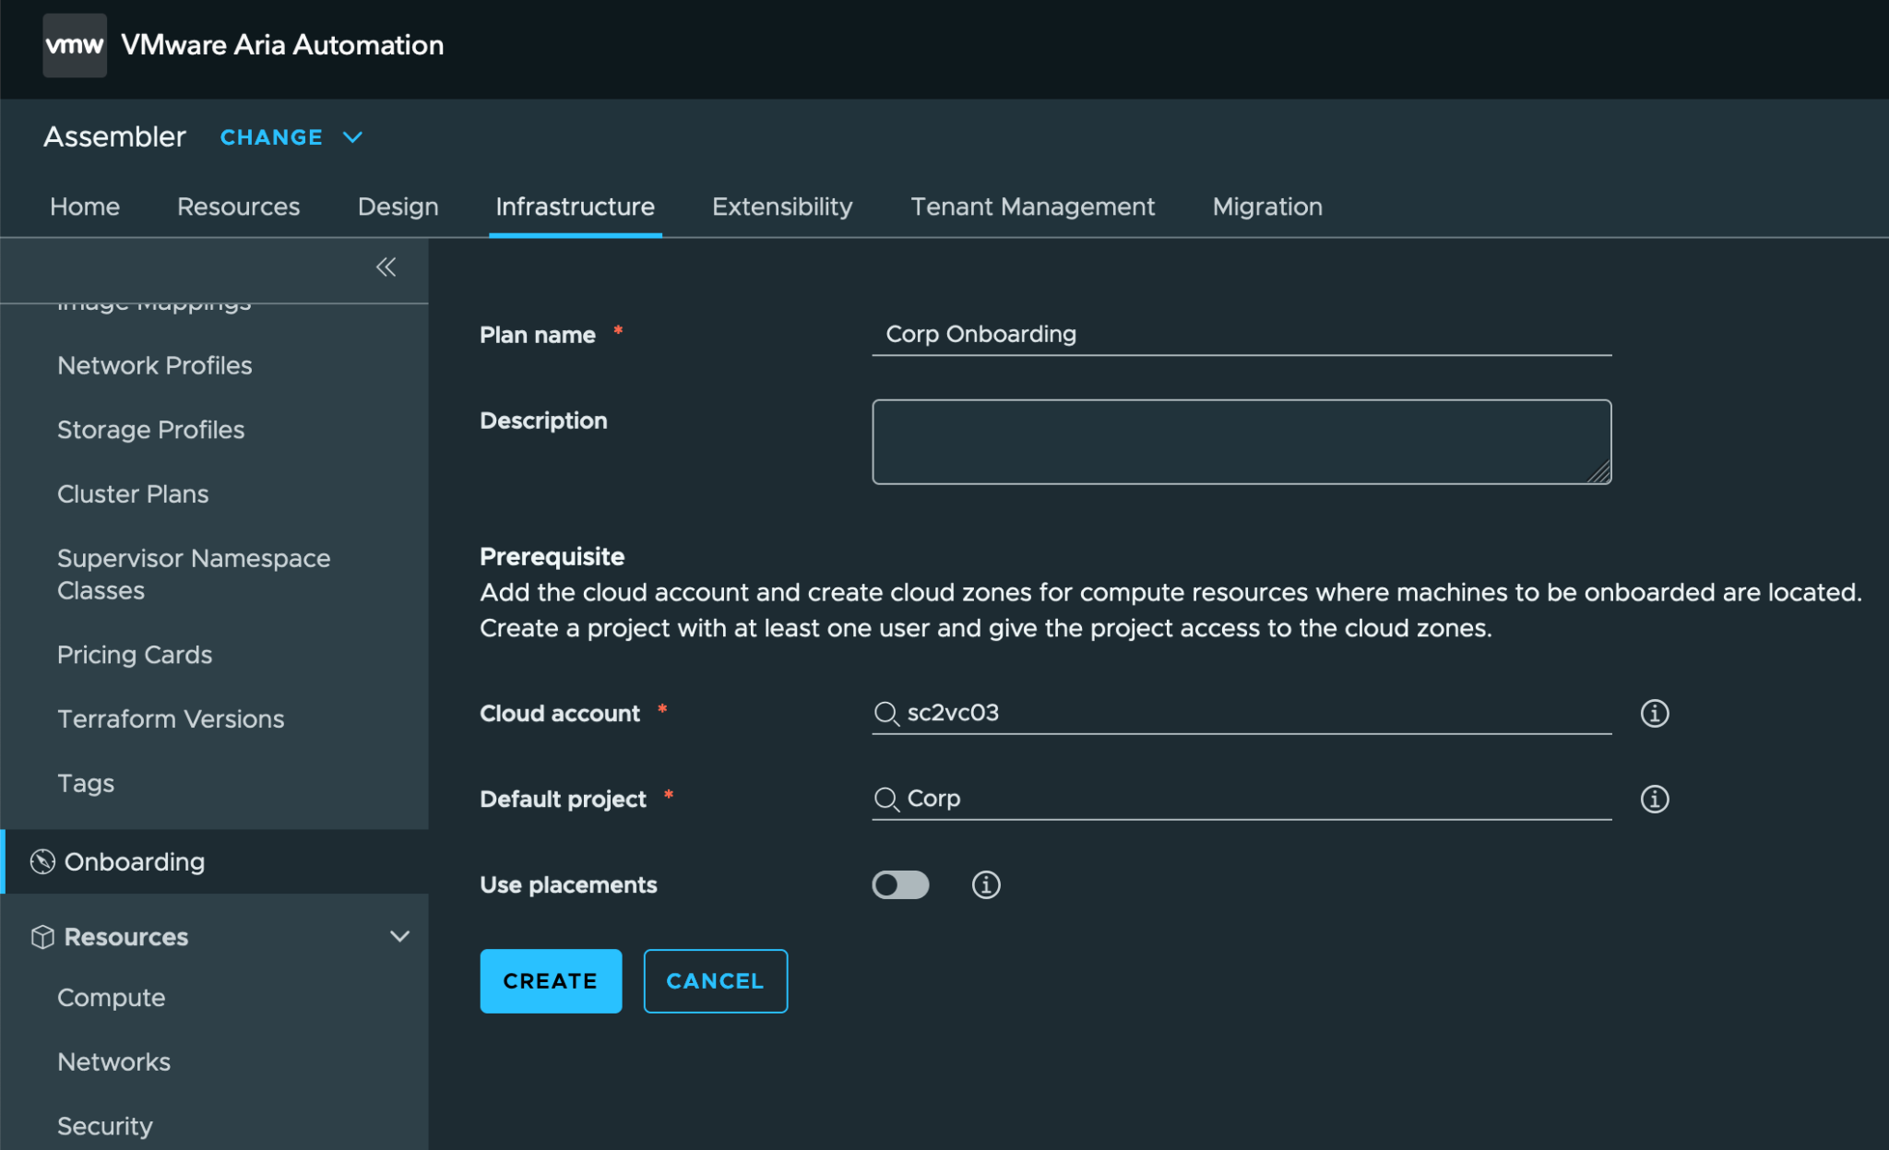Click the Resources cube icon
1889x1150 pixels.
coord(42,937)
